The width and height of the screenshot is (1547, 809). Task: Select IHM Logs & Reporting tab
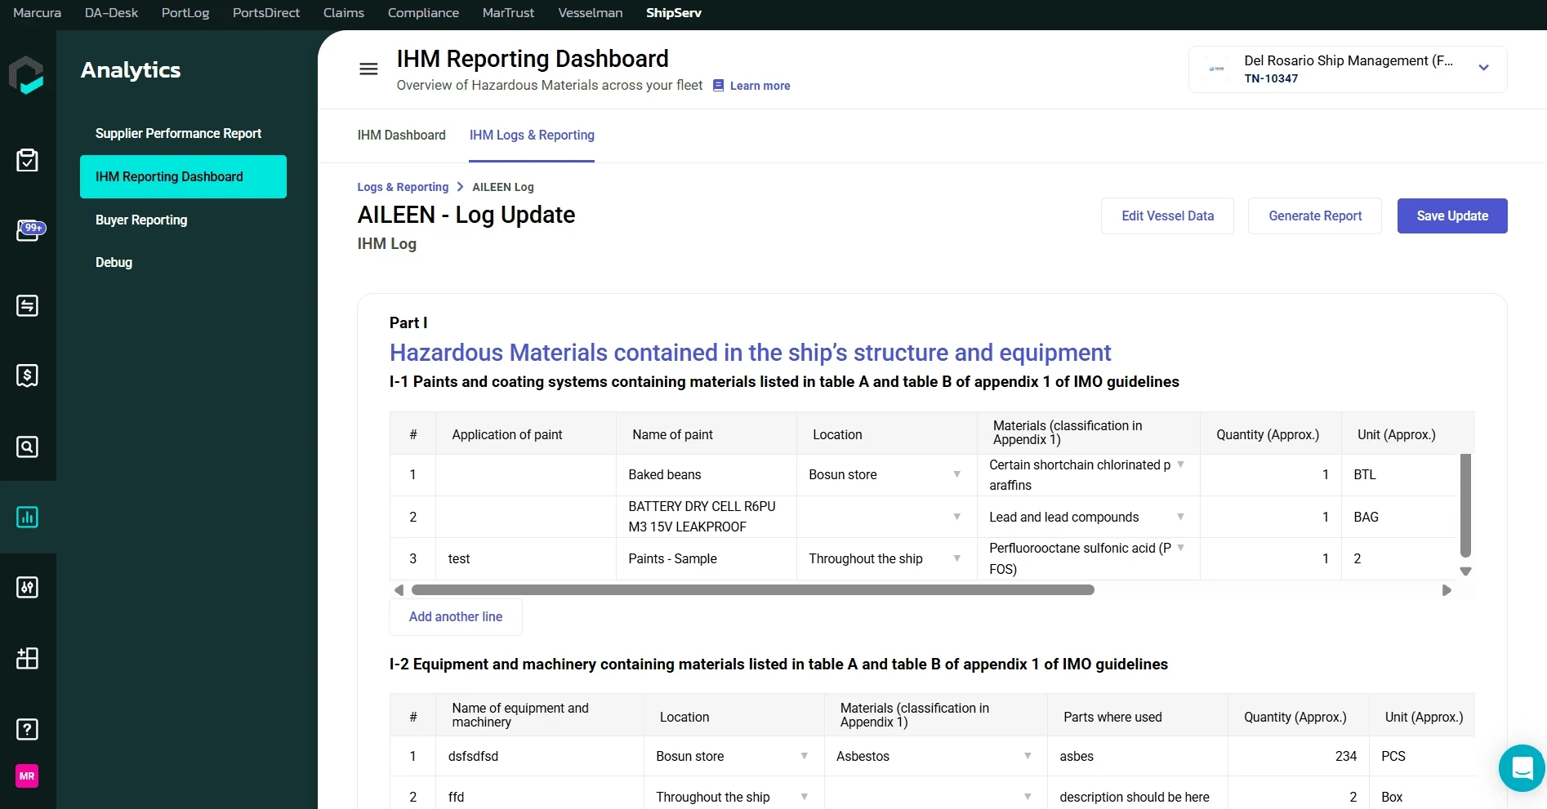532,135
